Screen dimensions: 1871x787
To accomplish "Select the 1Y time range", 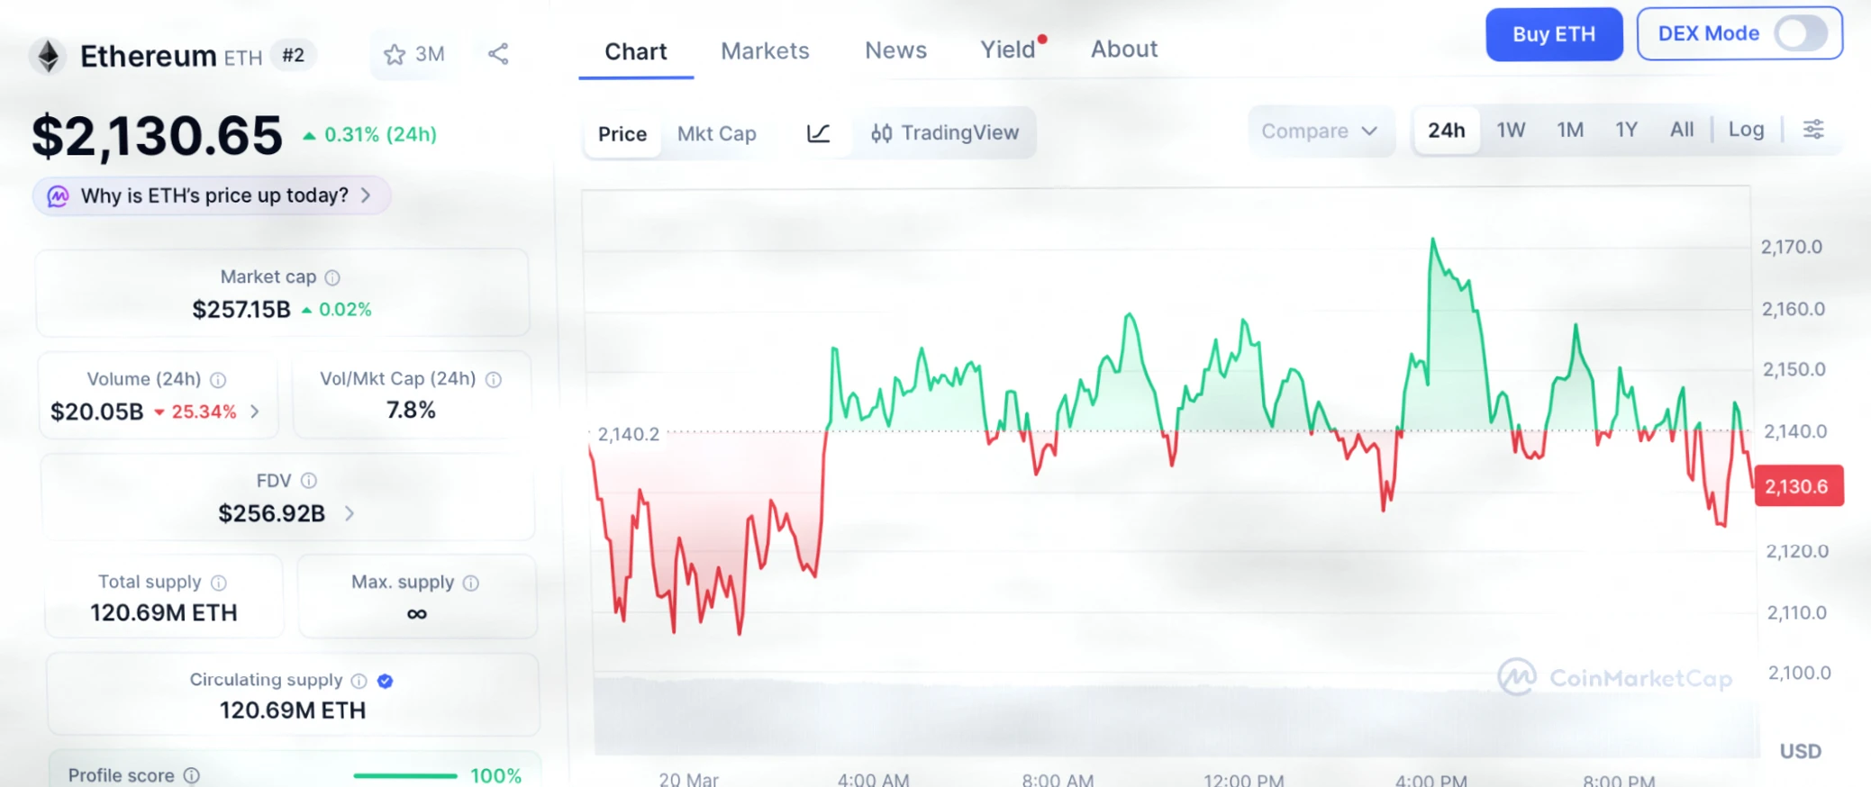I will coord(1626,131).
